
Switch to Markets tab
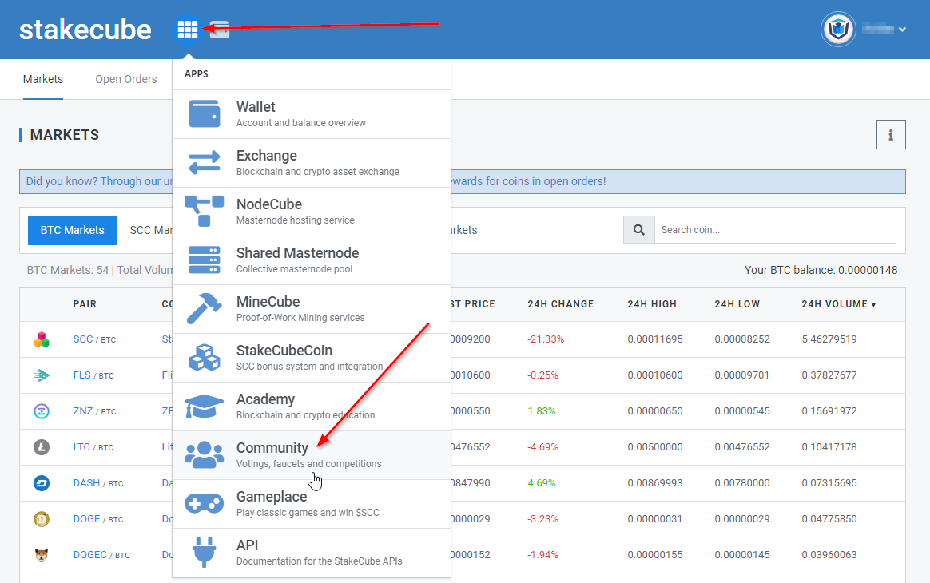tap(42, 80)
